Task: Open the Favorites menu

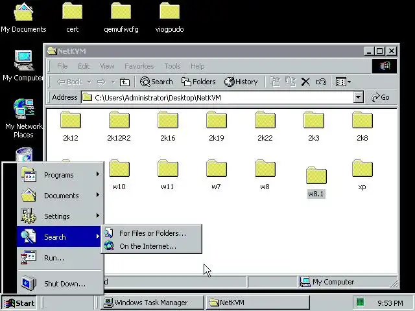Action: pos(139,66)
